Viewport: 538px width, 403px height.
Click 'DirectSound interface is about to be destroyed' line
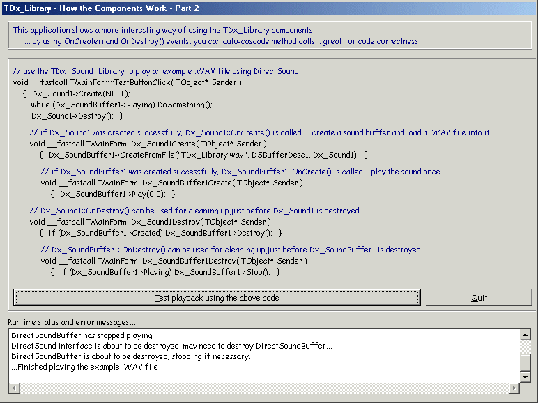coord(171,347)
